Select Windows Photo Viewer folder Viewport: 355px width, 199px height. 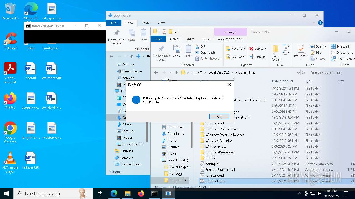tap(222, 129)
